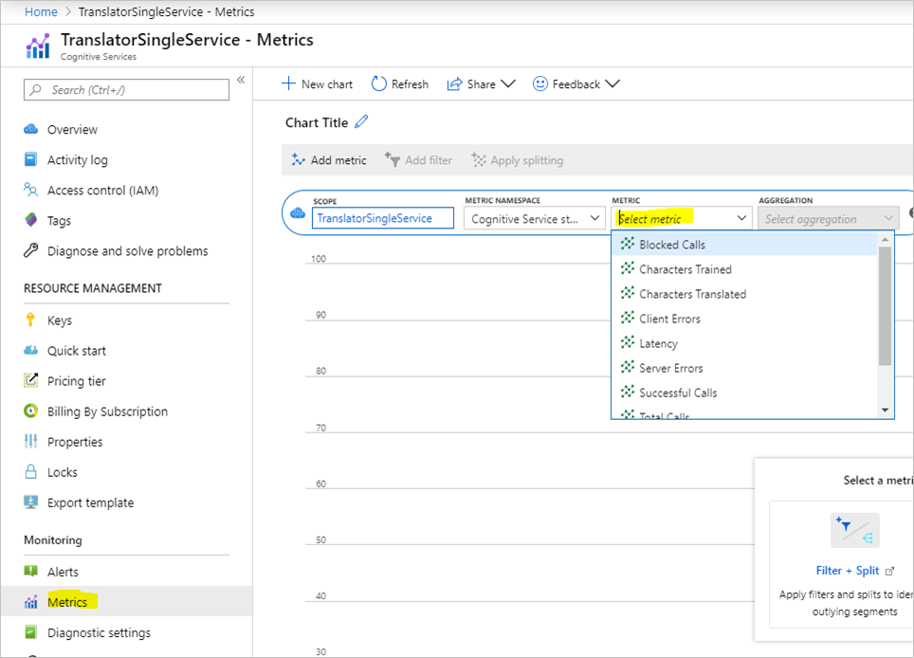The height and width of the screenshot is (658, 914).
Task: Click the New chart button
Action: point(318,83)
